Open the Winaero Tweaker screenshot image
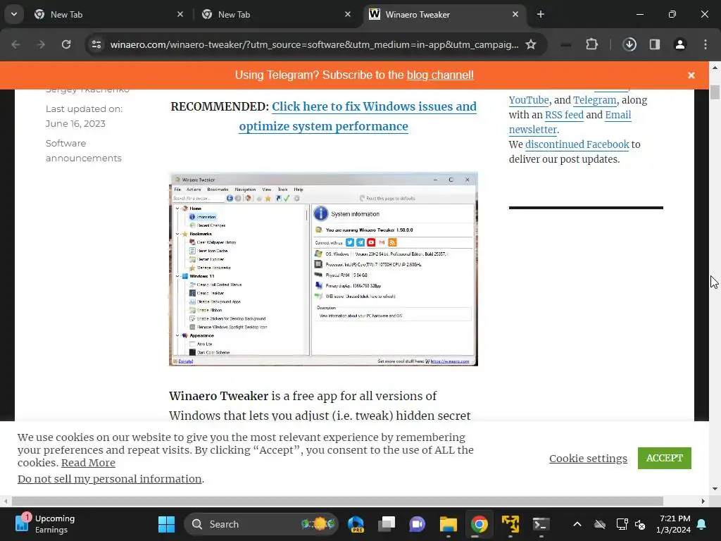Image resolution: width=721 pixels, height=541 pixels. coord(323,269)
